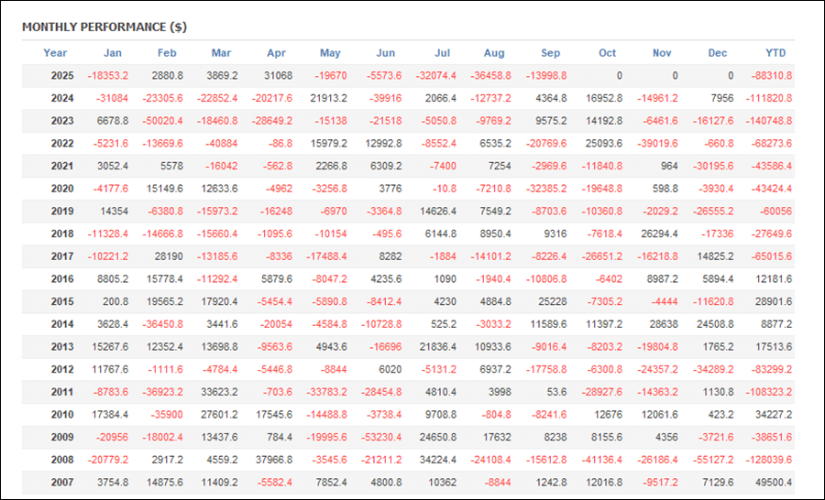Click the 2025 YTD value -88310.8

[770, 76]
